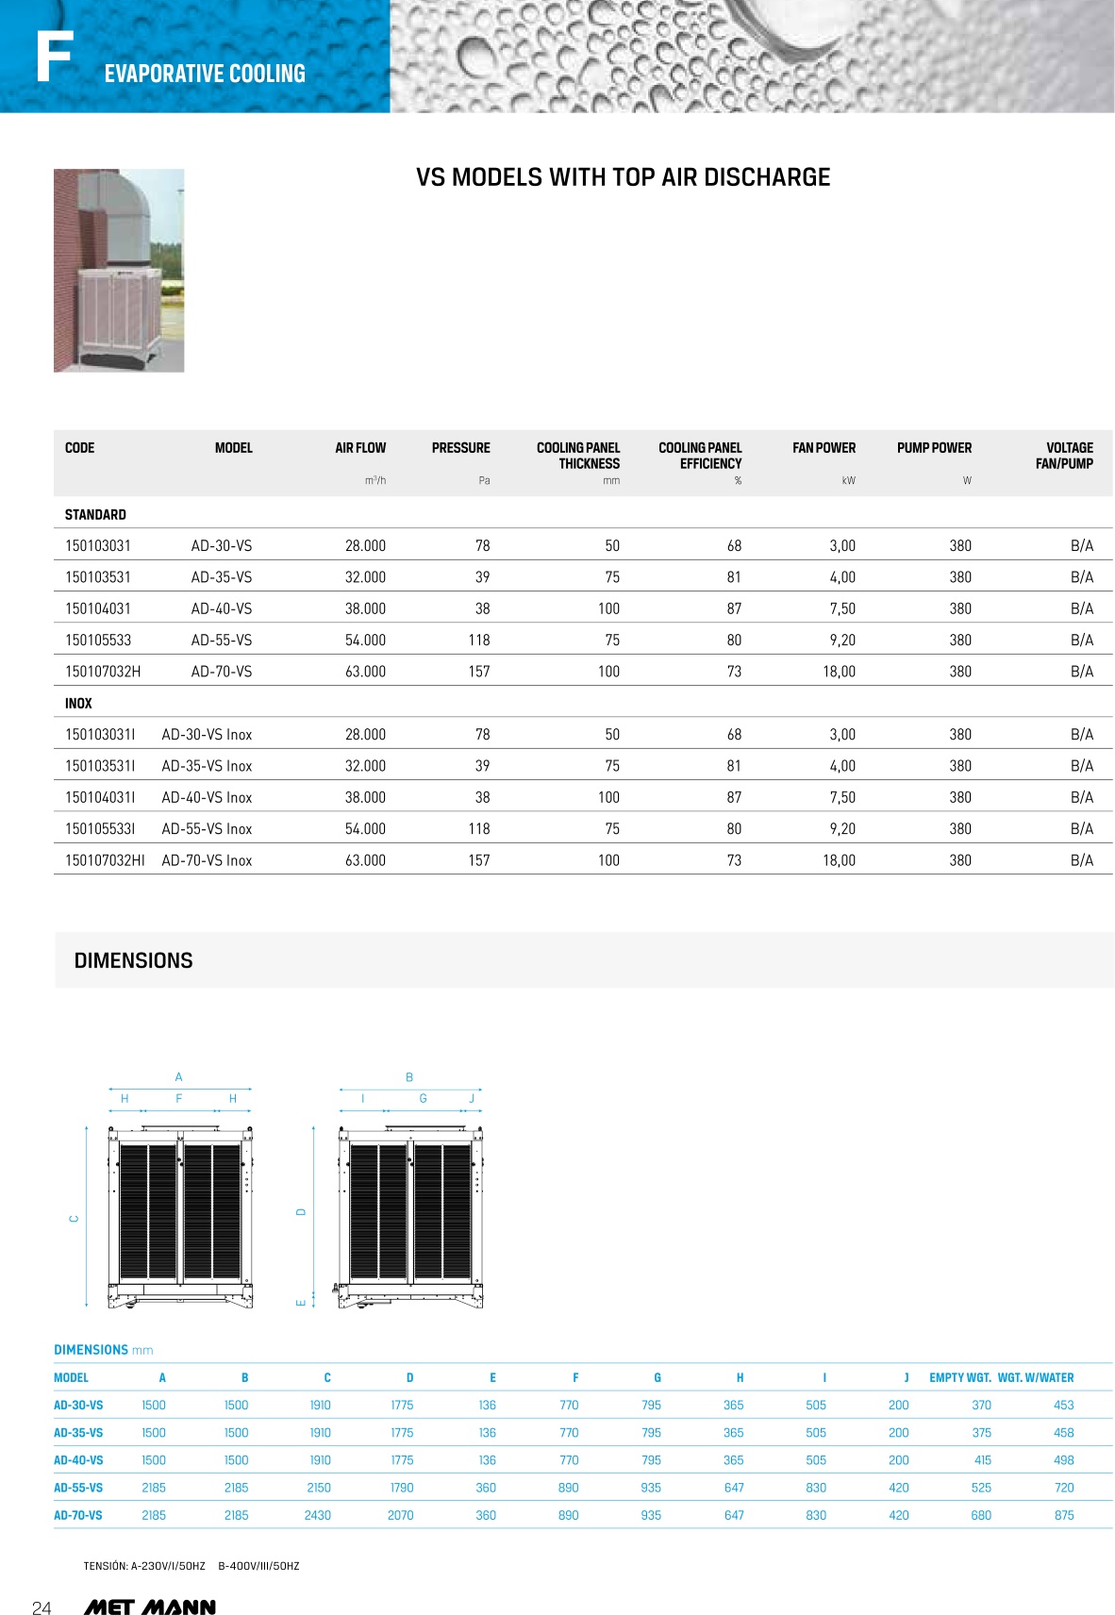1115x1615 pixels.
Task: Click the DIMENSIONS section heading bar
Action: (584, 960)
